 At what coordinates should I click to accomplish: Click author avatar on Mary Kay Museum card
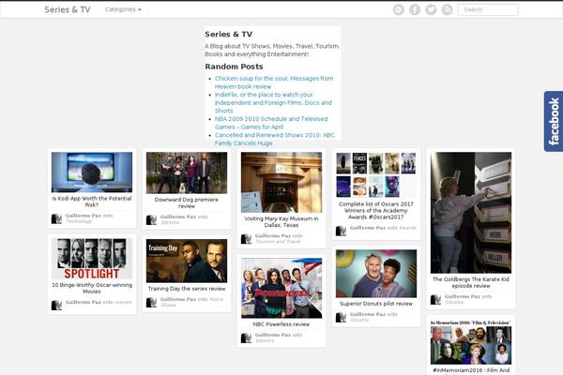click(246, 239)
